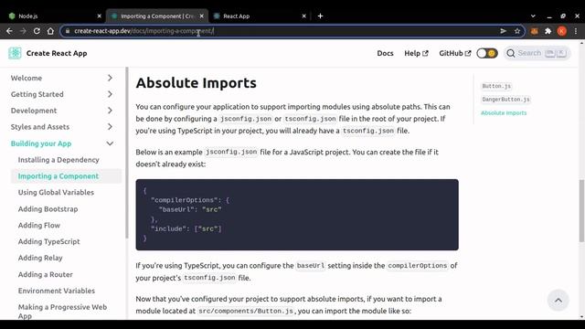
Task: Jump to Button.js in table of contents
Action: pyautogui.click(x=496, y=86)
